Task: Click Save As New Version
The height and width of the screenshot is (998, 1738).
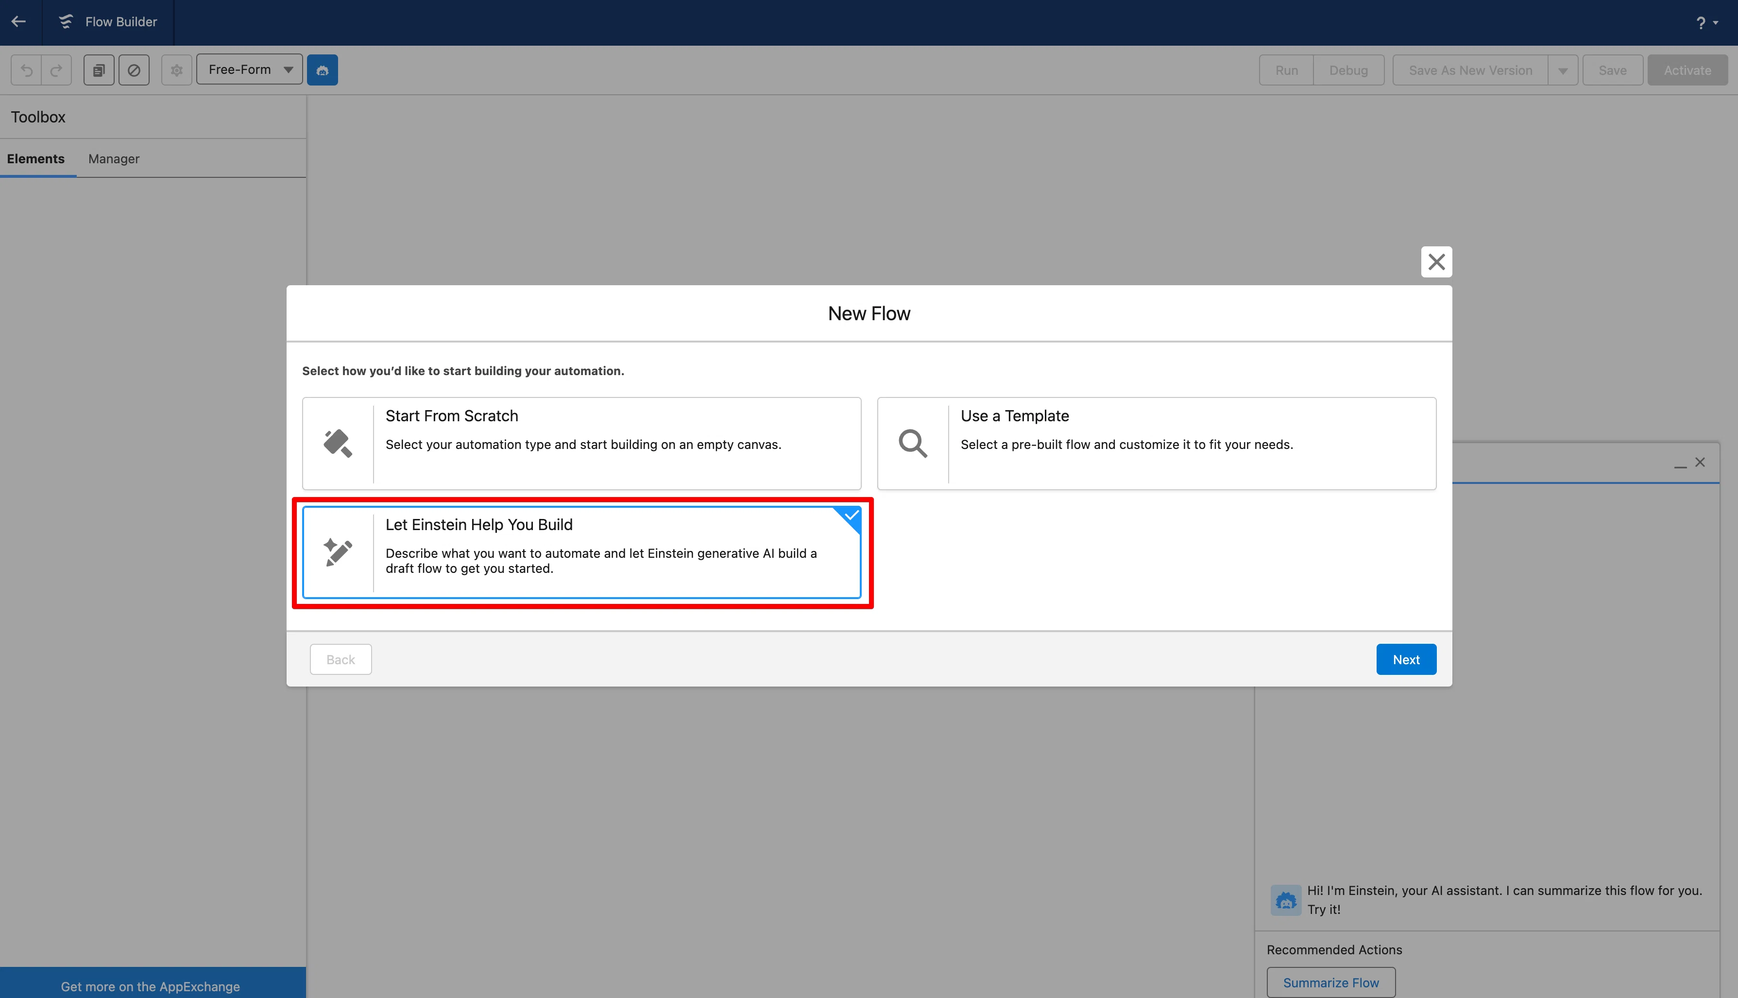Action: (1470, 70)
